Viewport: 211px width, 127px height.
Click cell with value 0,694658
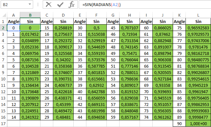point(96,117)
